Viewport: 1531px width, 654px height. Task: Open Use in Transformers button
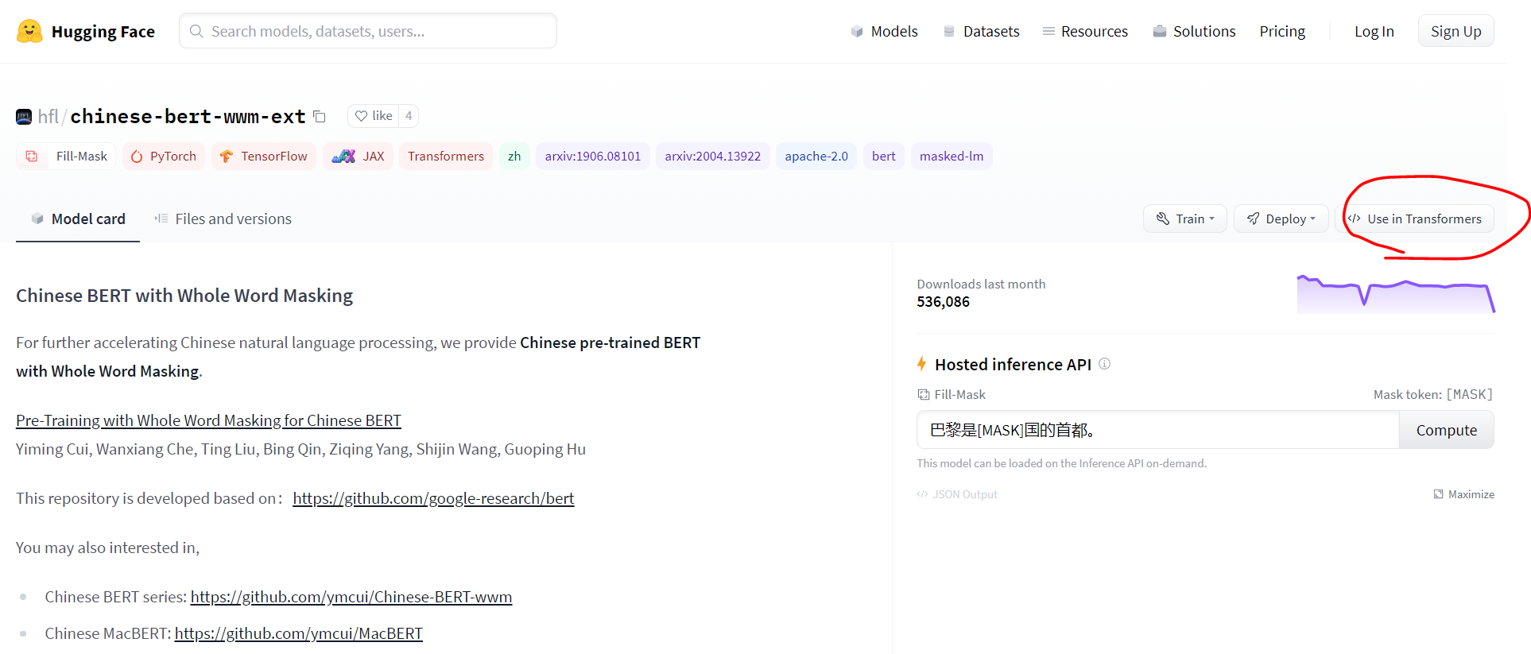[1415, 219]
